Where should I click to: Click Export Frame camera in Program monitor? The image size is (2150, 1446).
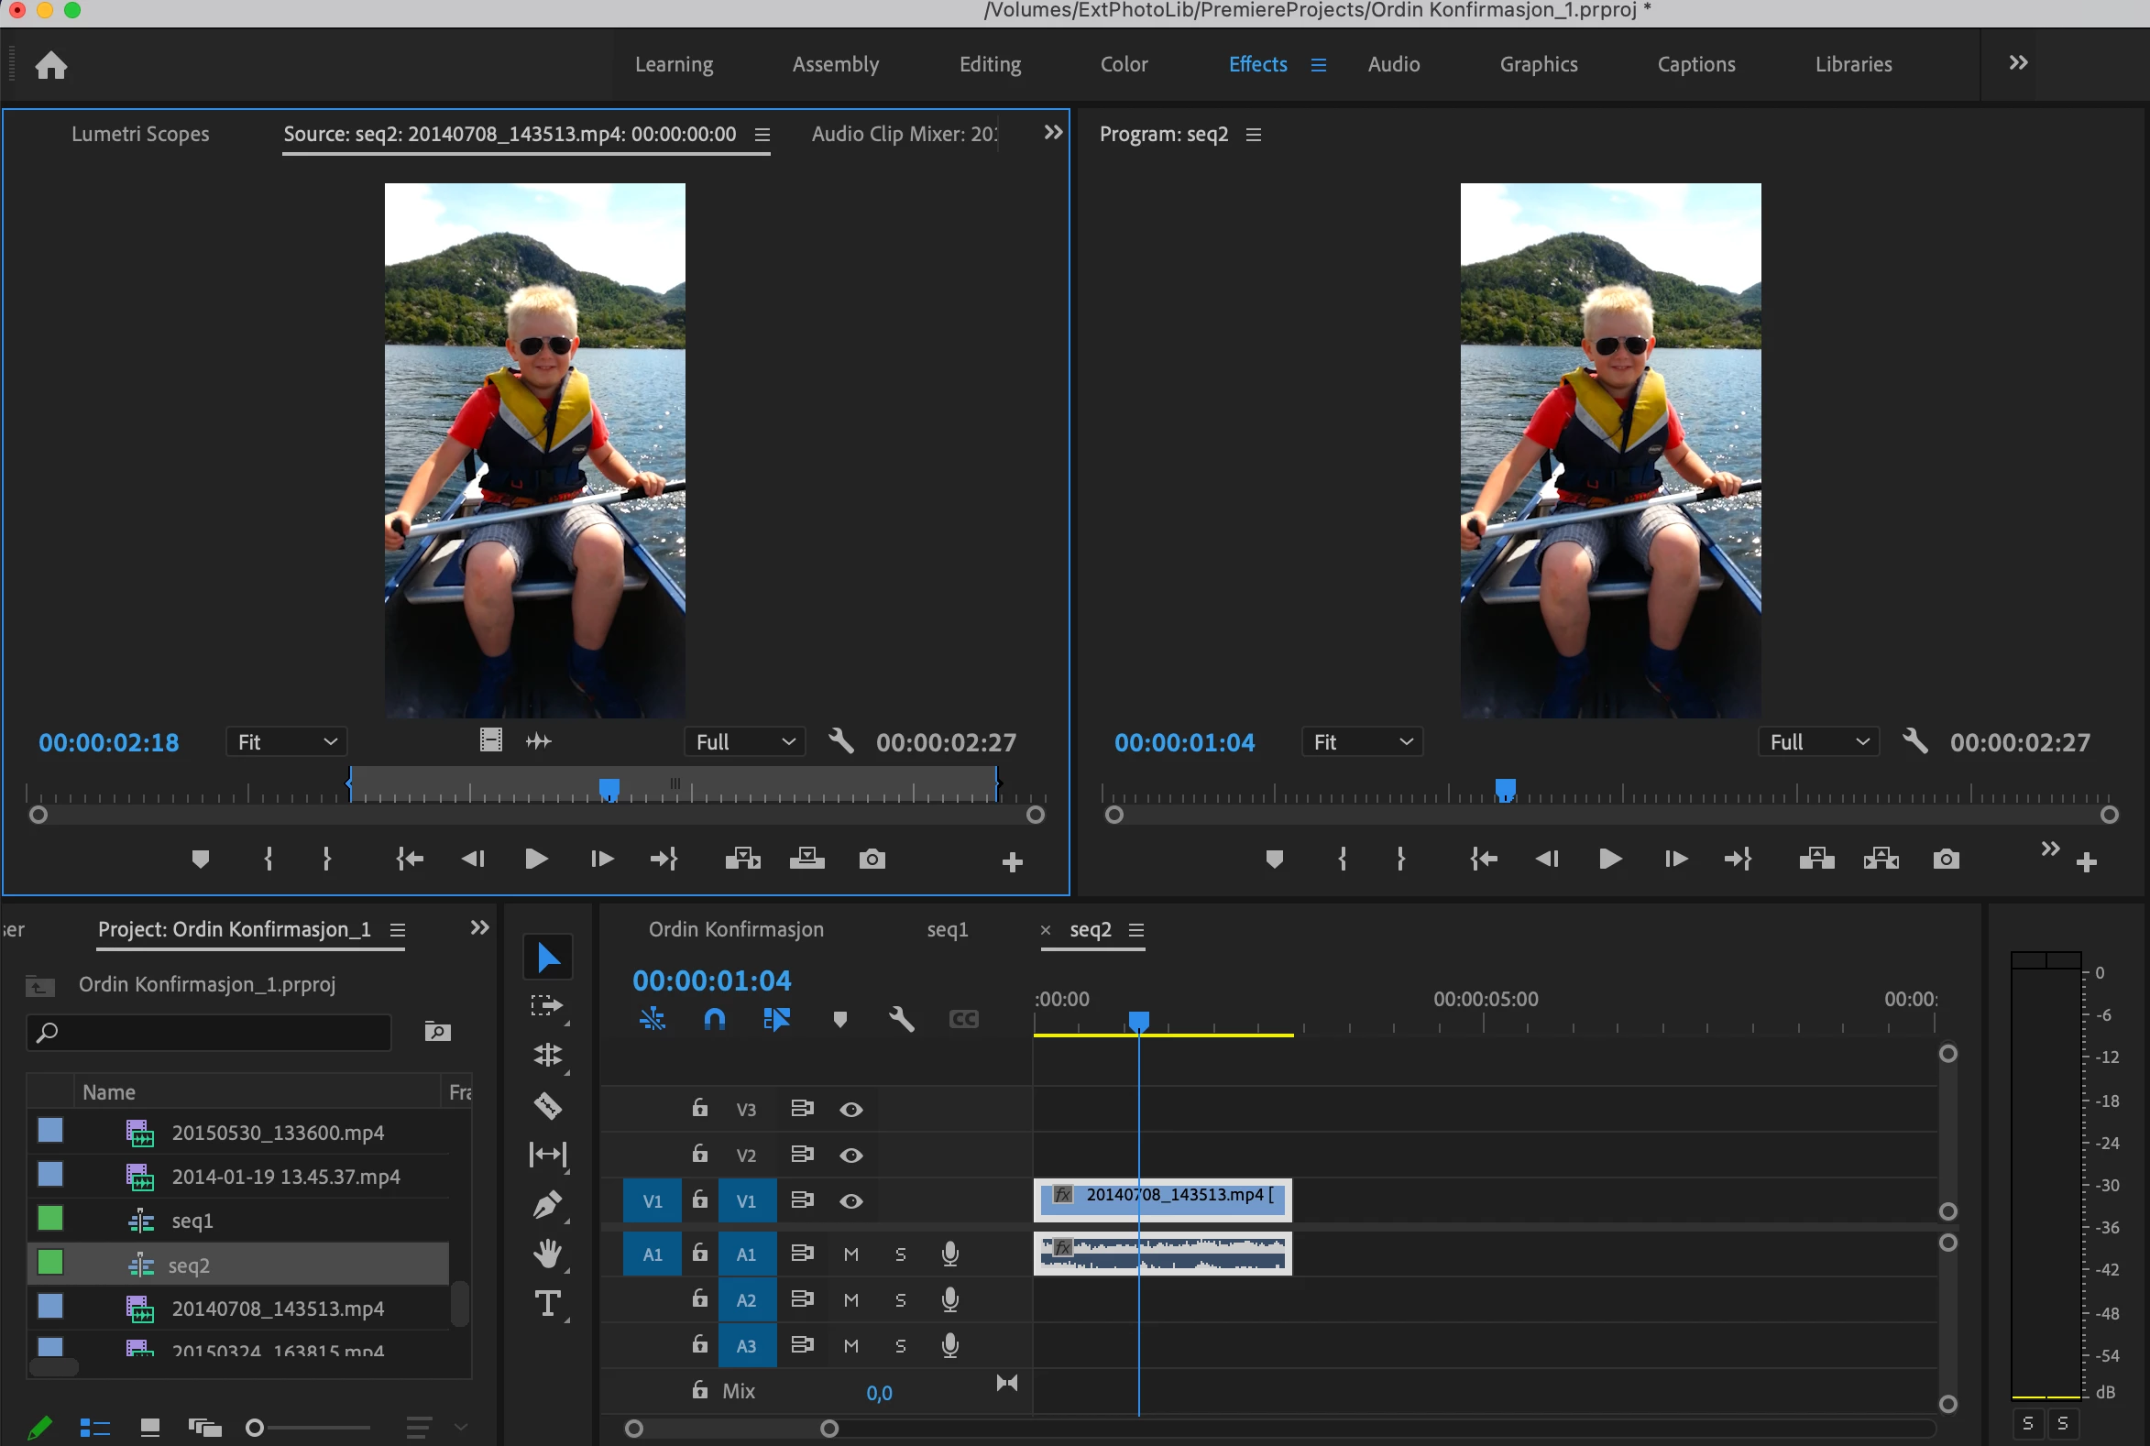1946,860
